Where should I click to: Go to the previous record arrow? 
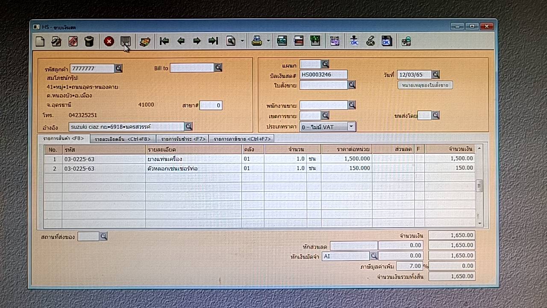[x=180, y=41]
